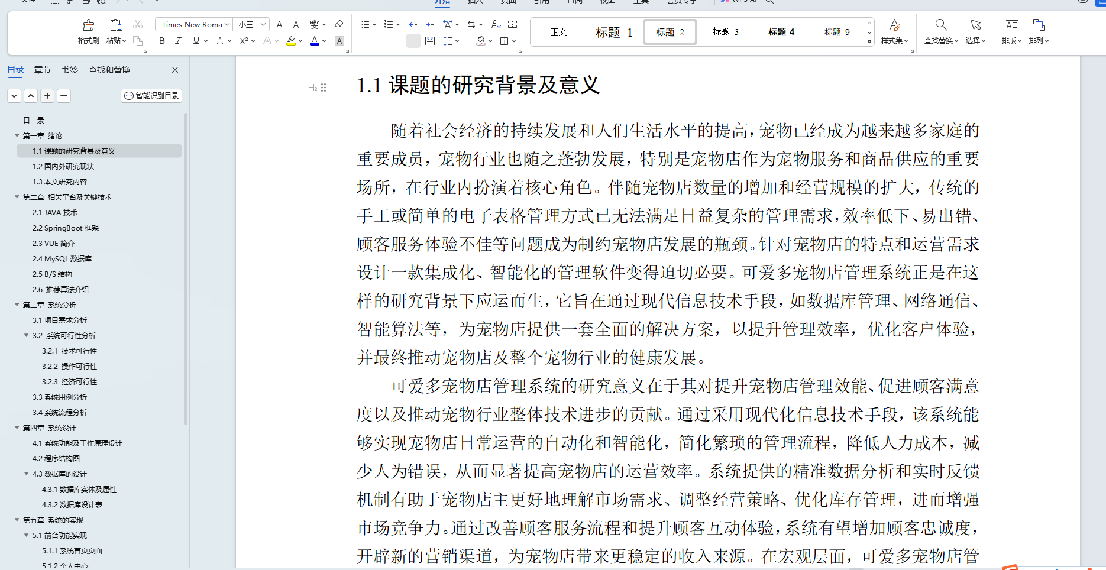The height and width of the screenshot is (570, 1106).
Task: Align text left
Action: [363, 41]
